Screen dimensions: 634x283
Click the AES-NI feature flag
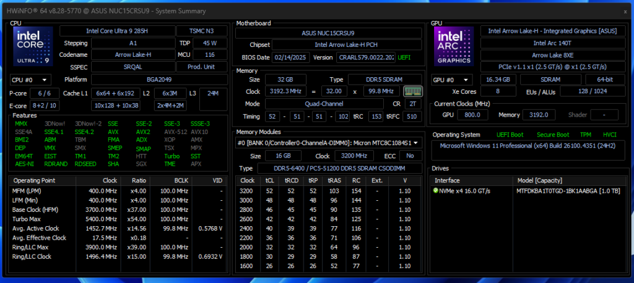point(24,164)
